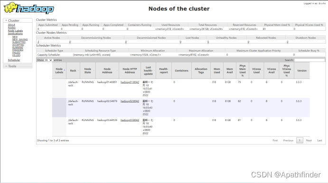Go to Node Labels page

[x=15, y=31]
